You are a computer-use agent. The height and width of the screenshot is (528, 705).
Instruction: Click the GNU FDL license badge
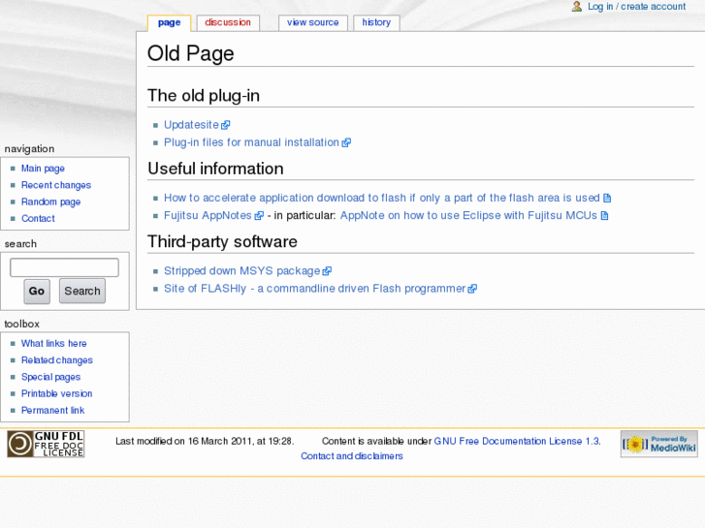pyautogui.click(x=46, y=444)
